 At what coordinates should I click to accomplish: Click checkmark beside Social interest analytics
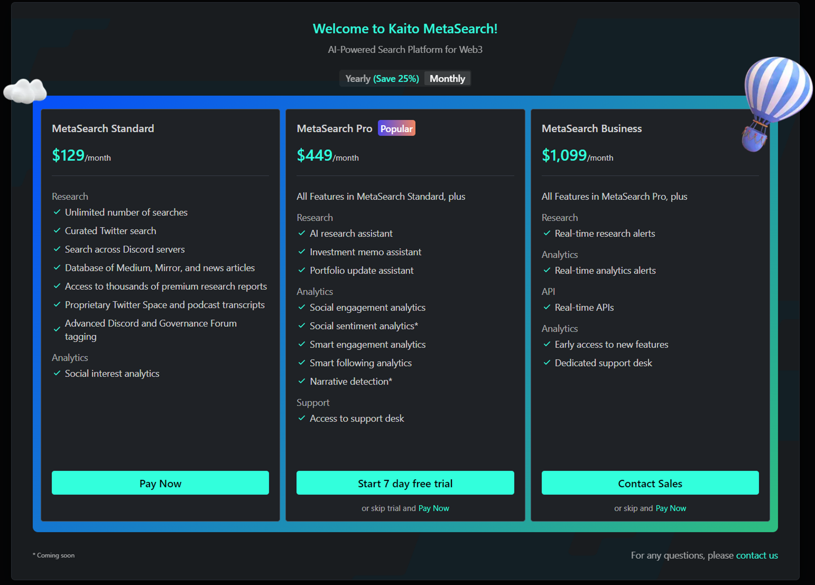coord(57,373)
